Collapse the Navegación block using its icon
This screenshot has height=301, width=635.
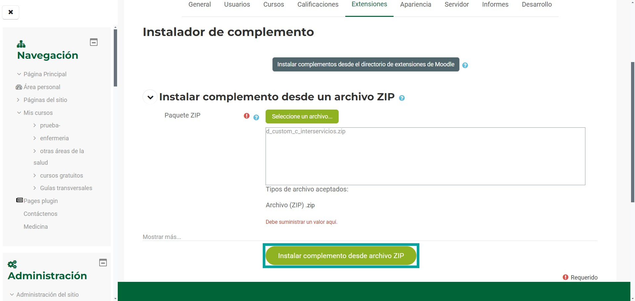[x=94, y=42]
